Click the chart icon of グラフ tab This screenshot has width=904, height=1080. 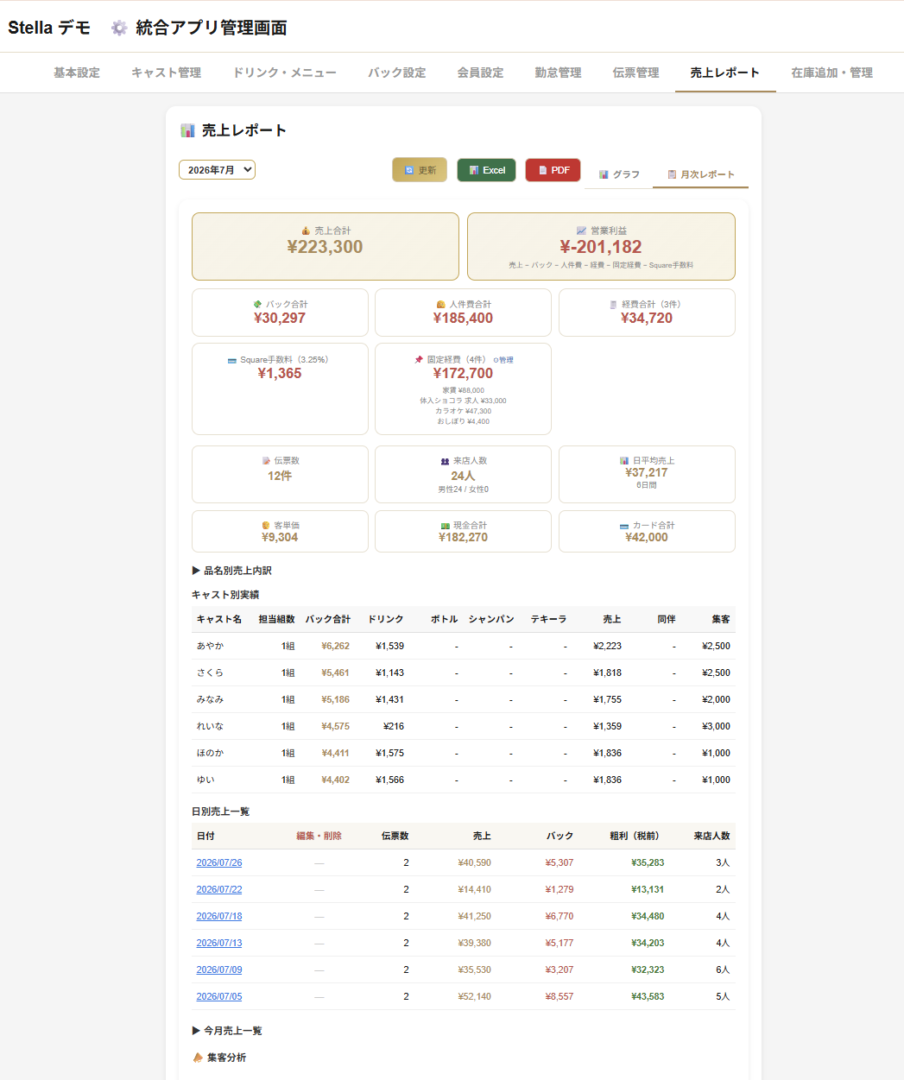(x=604, y=174)
